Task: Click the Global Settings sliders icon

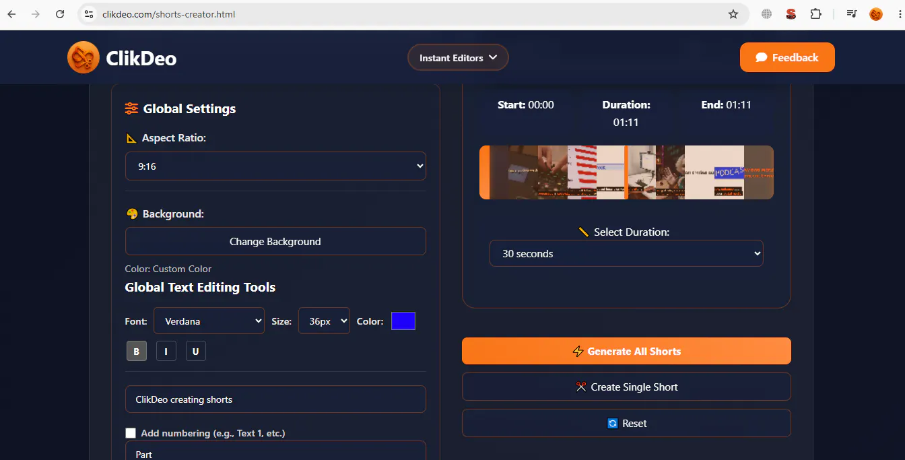Action: point(131,108)
